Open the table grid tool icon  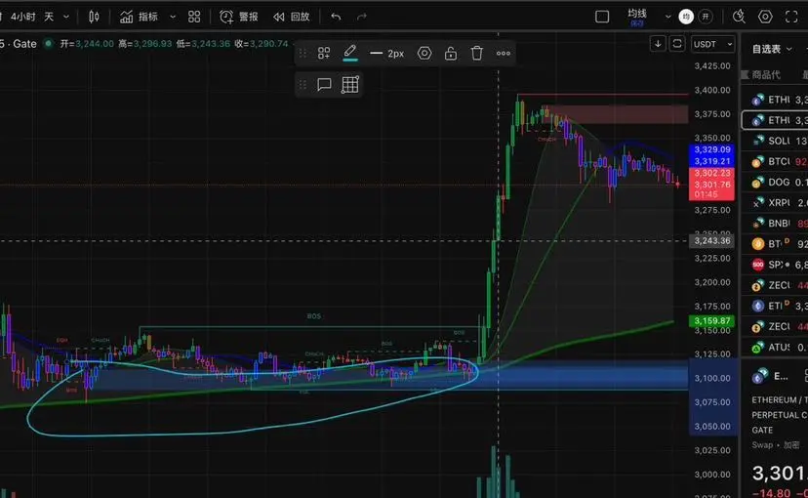(350, 85)
